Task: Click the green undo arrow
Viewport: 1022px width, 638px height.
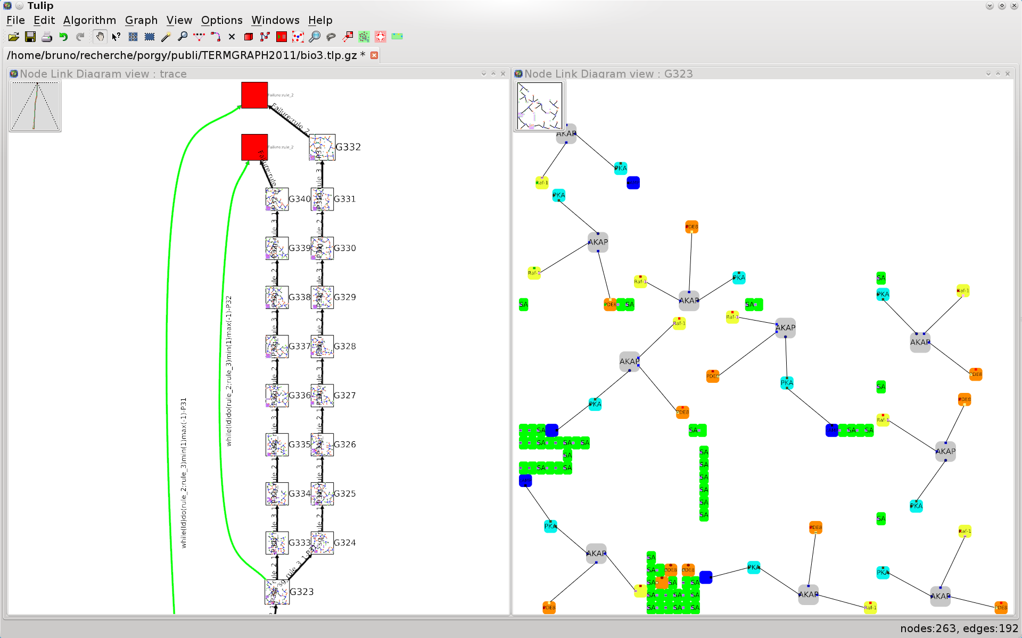Action: coord(64,37)
